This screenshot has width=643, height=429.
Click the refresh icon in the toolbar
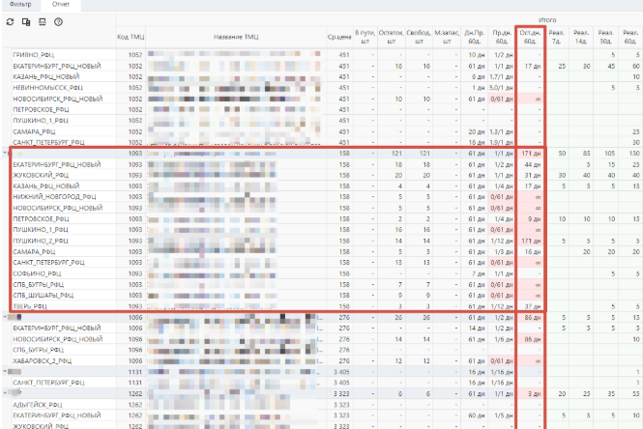pos(10,21)
